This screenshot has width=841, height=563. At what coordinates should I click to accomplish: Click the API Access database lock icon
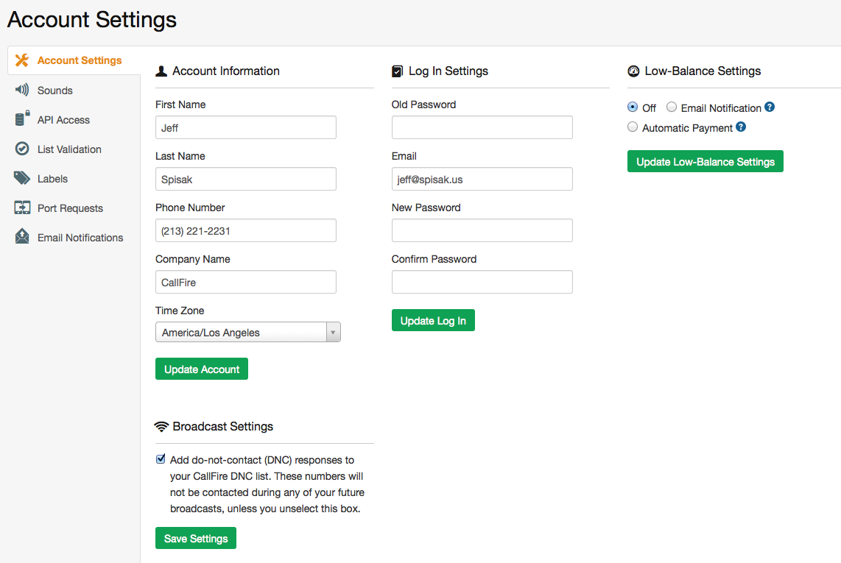pos(22,119)
